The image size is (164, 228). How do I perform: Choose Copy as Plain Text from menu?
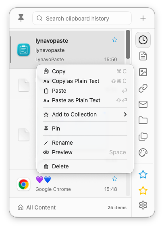point(85,81)
